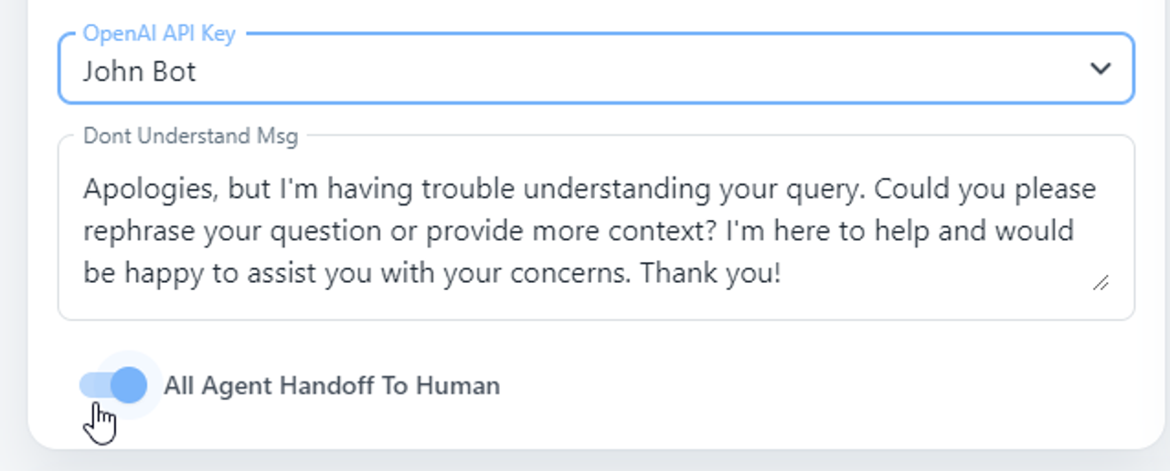Click the OpenAI API Key dropdown chevron
The image size is (1170, 471).
point(1100,68)
